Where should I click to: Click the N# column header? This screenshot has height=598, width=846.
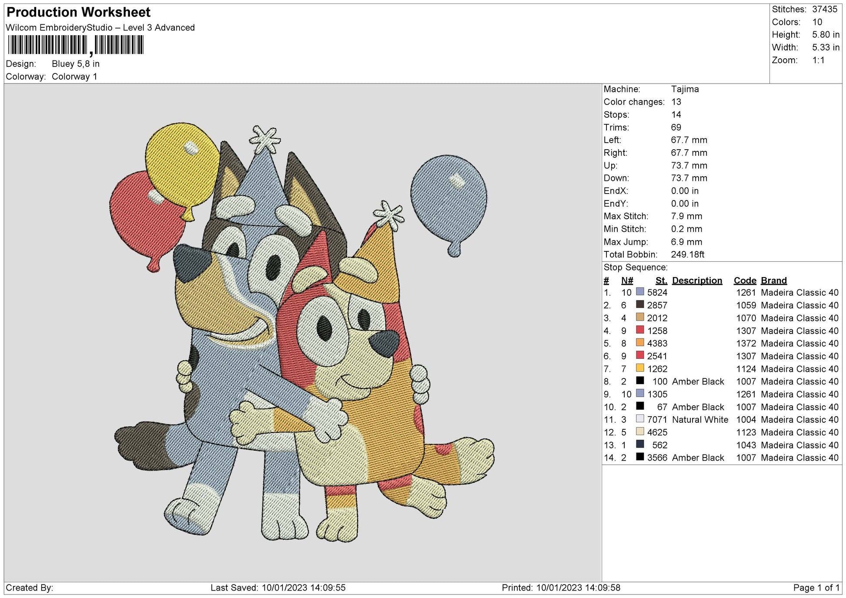pyautogui.click(x=627, y=281)
